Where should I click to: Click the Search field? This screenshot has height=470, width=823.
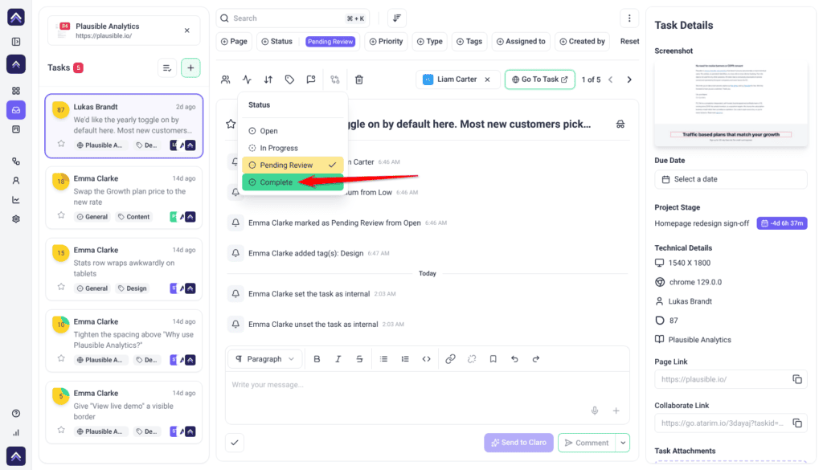pyautogui.click(x=293, y=18)
